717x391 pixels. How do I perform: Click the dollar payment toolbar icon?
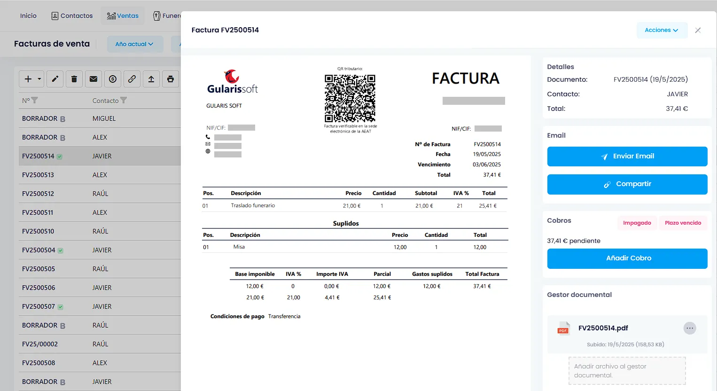(113, 79)
